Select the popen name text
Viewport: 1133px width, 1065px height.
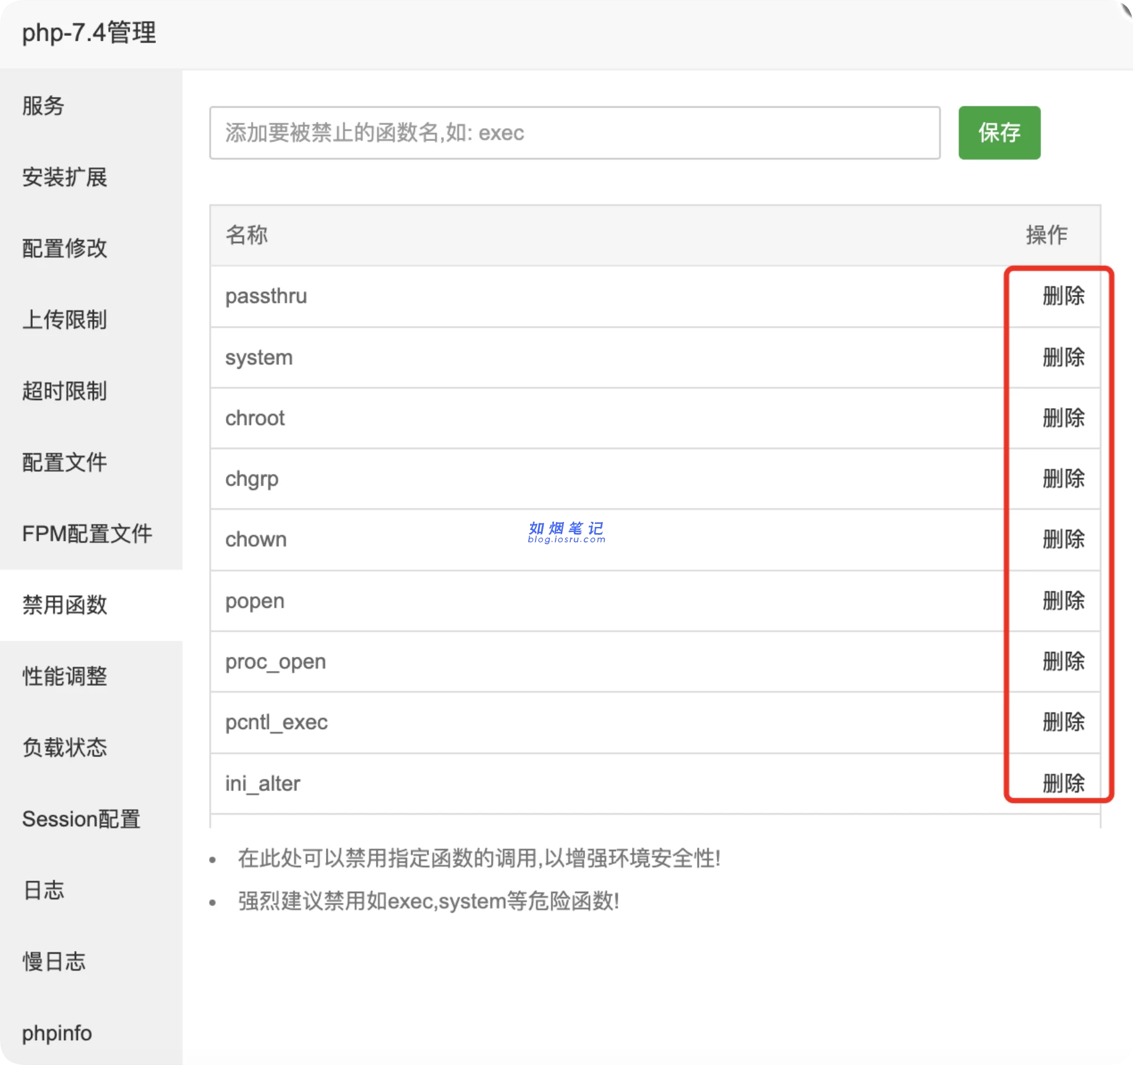click(x=255, y=601)
